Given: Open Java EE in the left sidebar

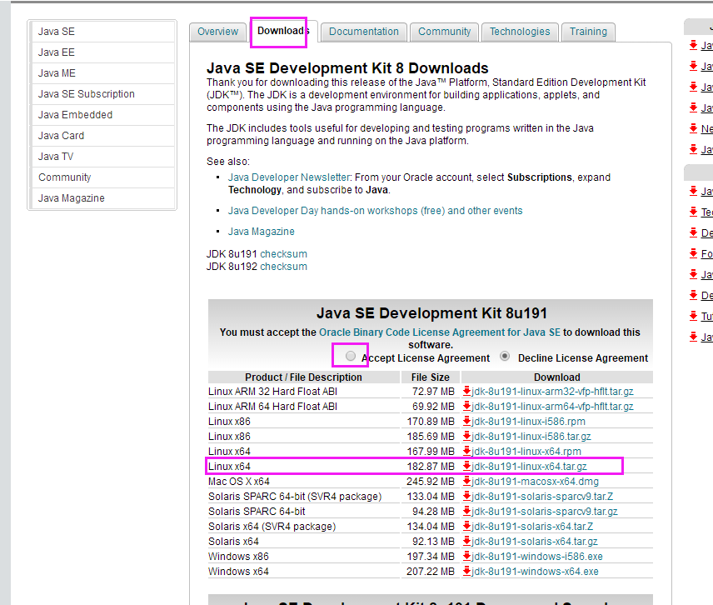Looking at the screenshot, I should pyautogui.click(x=102, y=52).
